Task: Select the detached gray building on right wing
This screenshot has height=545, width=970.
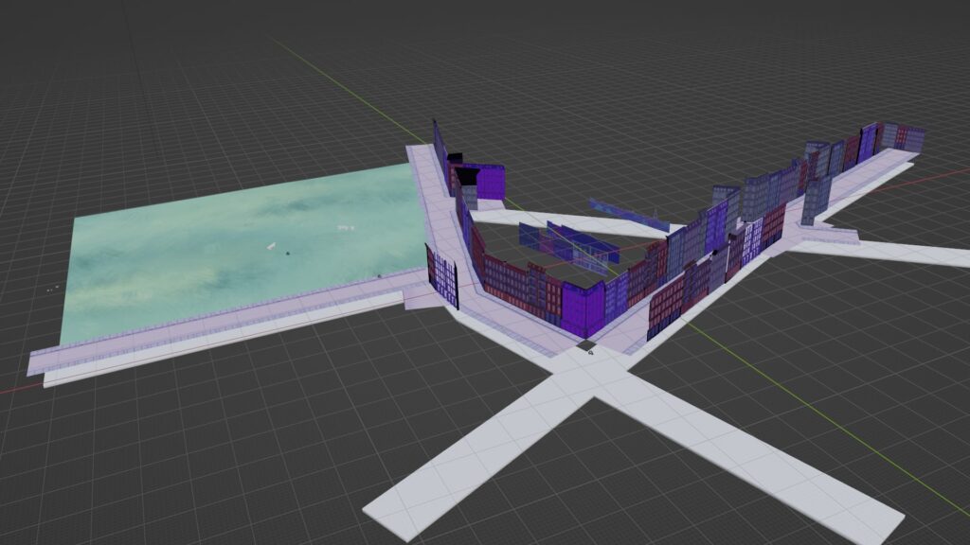Action: coord(816,198)
